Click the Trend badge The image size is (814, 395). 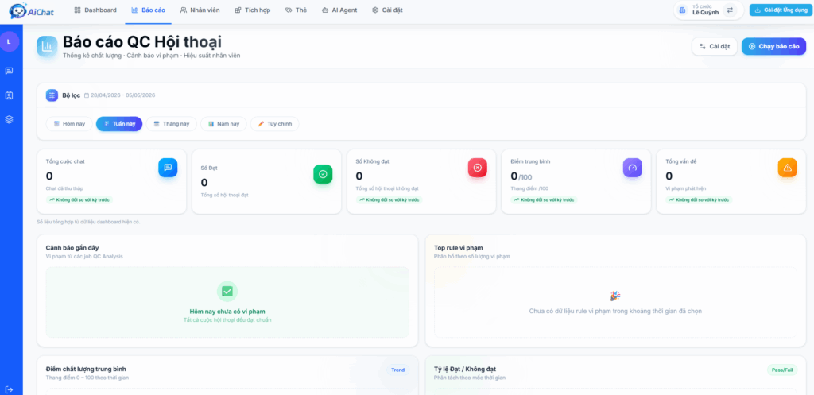pos(397,370)
